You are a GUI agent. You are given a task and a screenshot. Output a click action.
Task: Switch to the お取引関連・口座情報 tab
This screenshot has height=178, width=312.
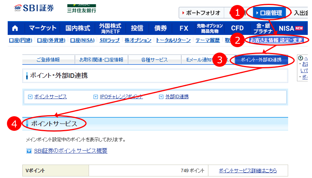click(101, 59)
